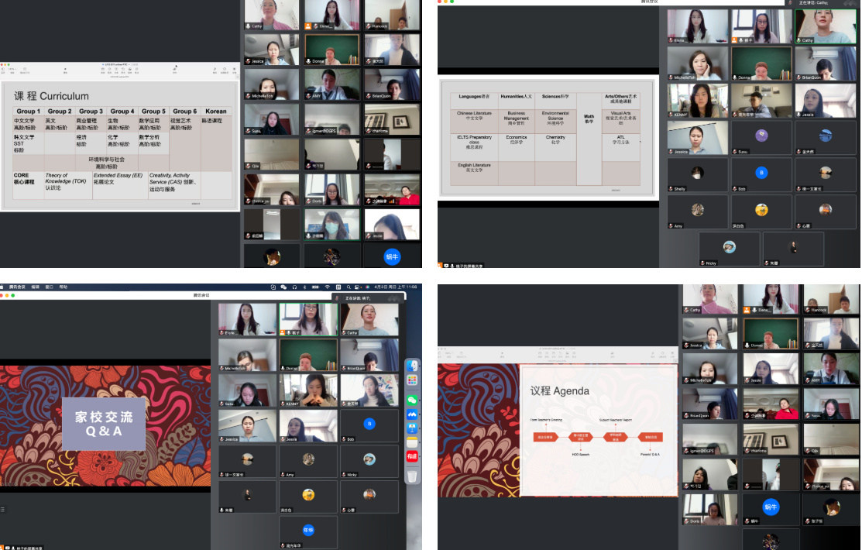The height and width of the screenshot is (550, 862).
Task: Click speaking indicator '正在讲话: Cathy' in subject-table meeting
Action: pyautogui.click(x=814, y=3)
